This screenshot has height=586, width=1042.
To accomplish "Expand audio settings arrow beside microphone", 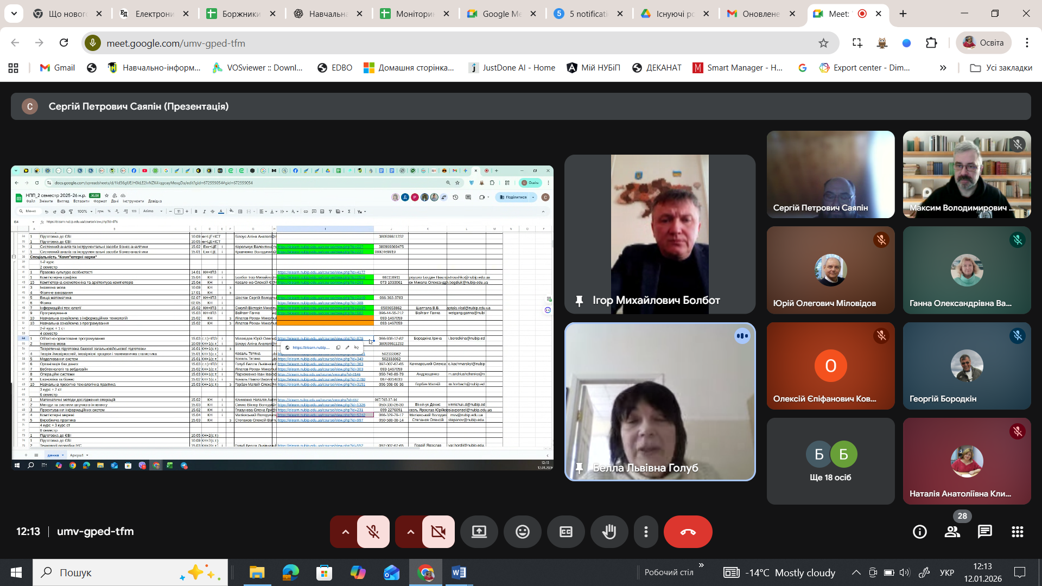I will [345, 532].
